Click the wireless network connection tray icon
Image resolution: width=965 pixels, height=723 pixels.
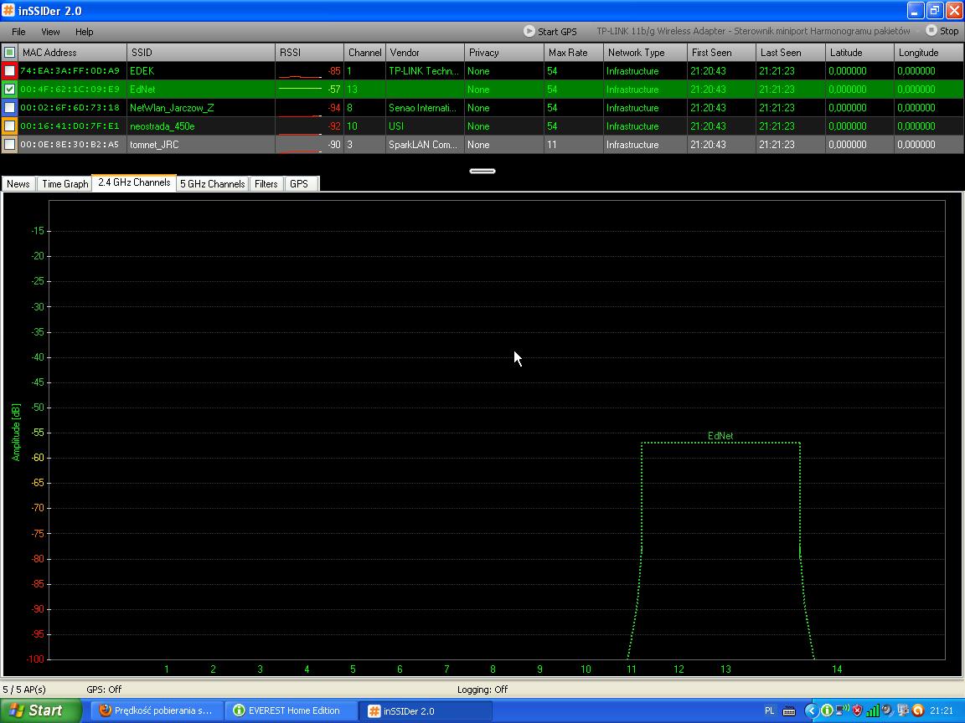[x=841, y=710]
